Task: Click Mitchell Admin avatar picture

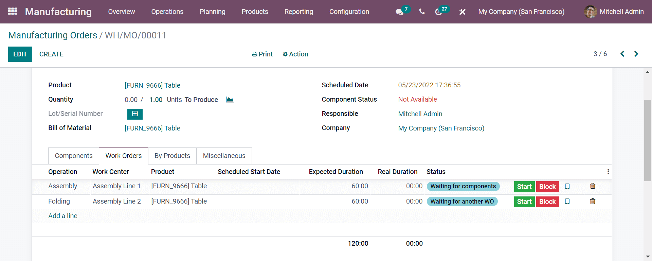Action: coord(591,12)
